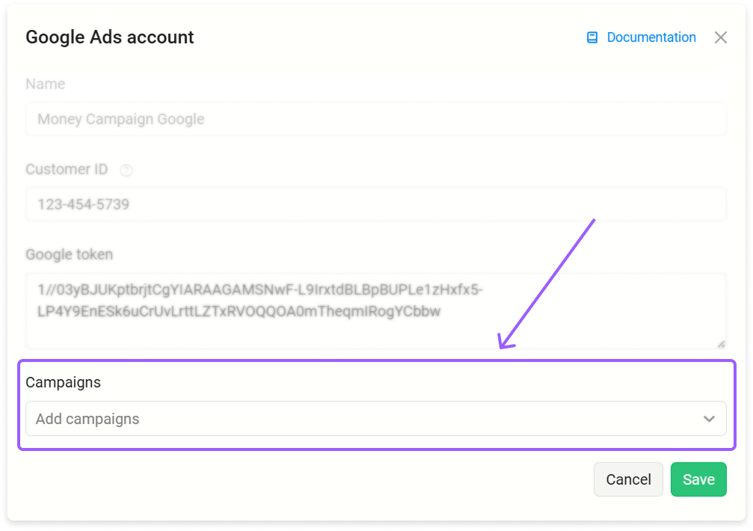Click the Documentation book icon
The image size is (753, 531).
pos(592,37)
